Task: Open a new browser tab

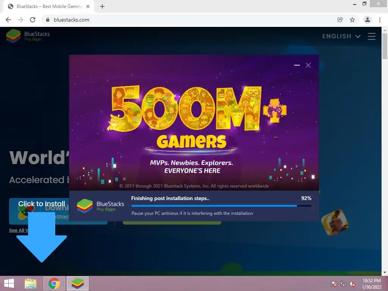Action: tap(102, 6)
